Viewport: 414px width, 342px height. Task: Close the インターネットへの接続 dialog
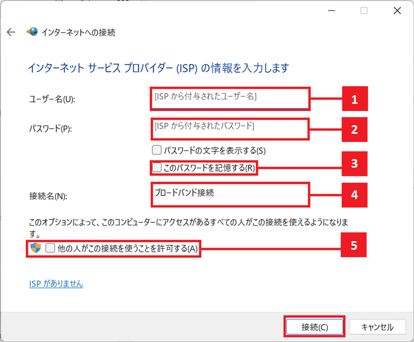[397, 10]
